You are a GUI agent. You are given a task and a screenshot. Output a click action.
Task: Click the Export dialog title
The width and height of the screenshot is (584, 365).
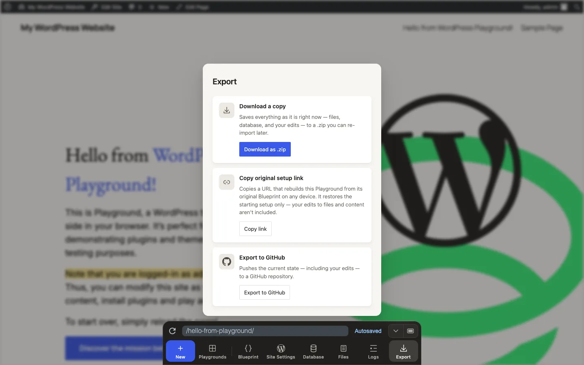point(225,82)
